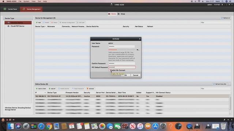Toggle sort arrow on IP column
Image resolution: width=234 pixels, height=131 pixels.
coord(45,93)
